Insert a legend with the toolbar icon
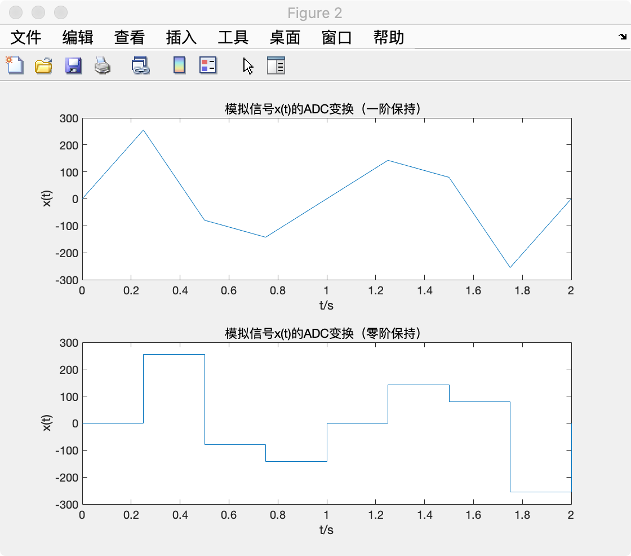This screenshot has width=631, height=556. pyautogui.click(x=208, y=65)
